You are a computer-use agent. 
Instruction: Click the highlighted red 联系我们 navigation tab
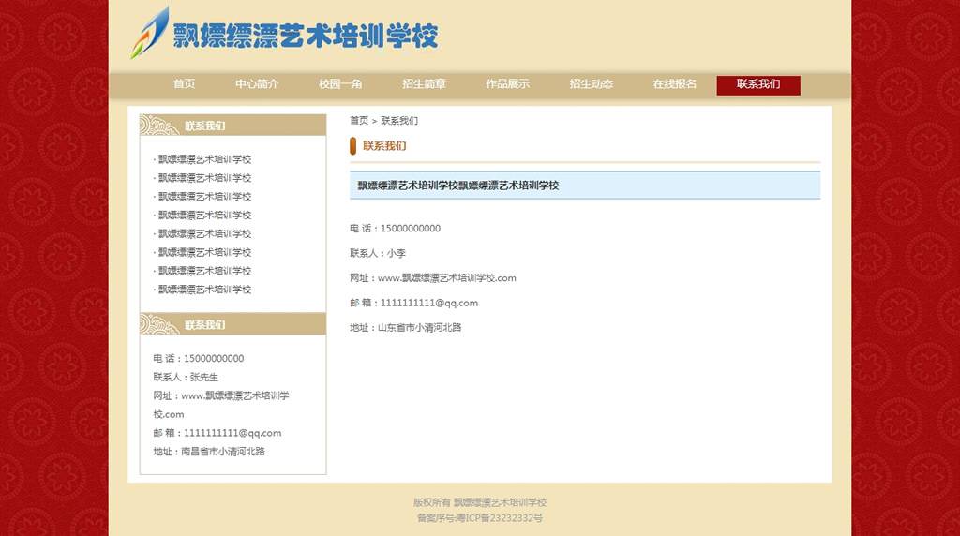click(x=757, y=84)
